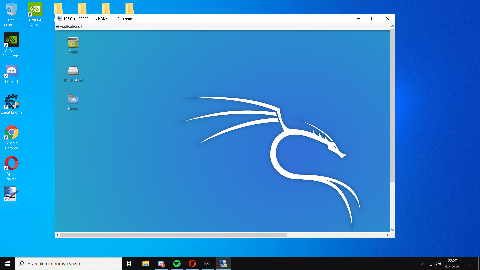
Task: Open the notification action center
Action: tap(470, 264)
